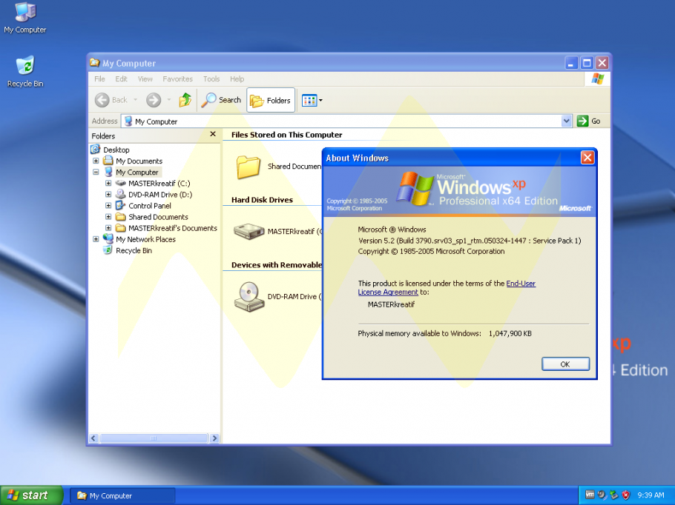Select MASTERkreatif's Documents in folder tree
This screenshot has width=675, height=505.
tap(173, 228)
